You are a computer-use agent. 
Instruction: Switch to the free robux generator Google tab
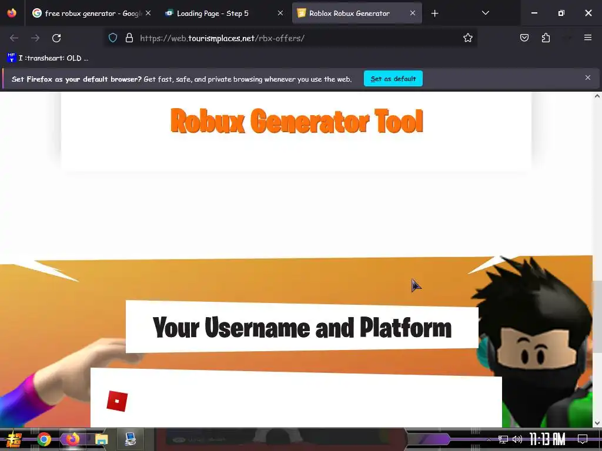[91, 13]
